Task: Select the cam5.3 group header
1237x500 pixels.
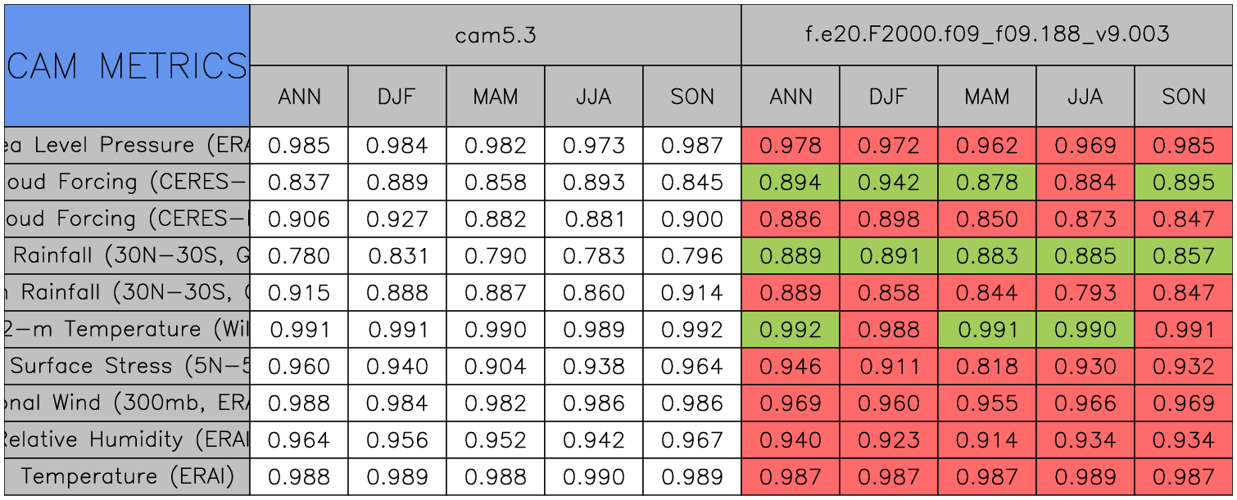Action: (496, 34)
